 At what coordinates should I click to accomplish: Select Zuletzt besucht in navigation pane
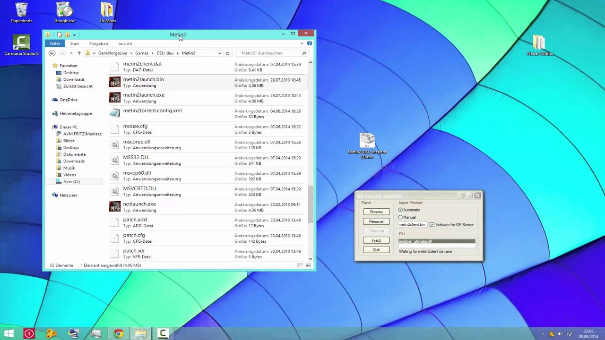pos(78,86)
